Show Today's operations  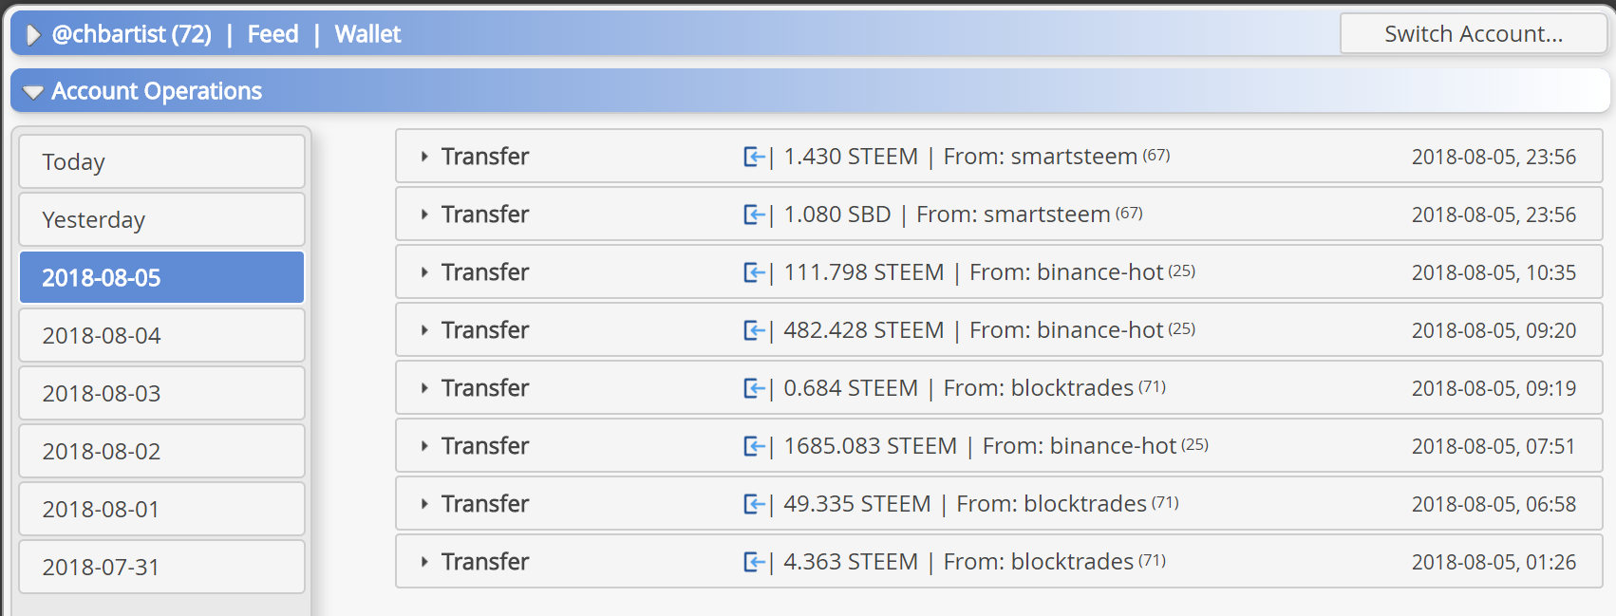click(x=161, y=161)
